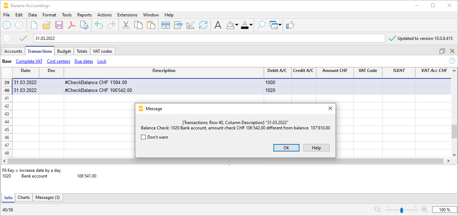Open the fill color dropdown arrow
This screenshot has height=216, width=458.
coord(237,25)
